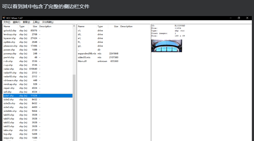Open the 文件(F) menu
Screen dimensions: 254x141
[7, 22]
